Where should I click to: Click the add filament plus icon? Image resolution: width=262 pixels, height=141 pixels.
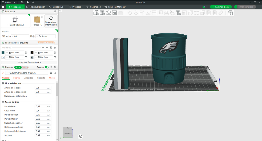pos(43,48)
